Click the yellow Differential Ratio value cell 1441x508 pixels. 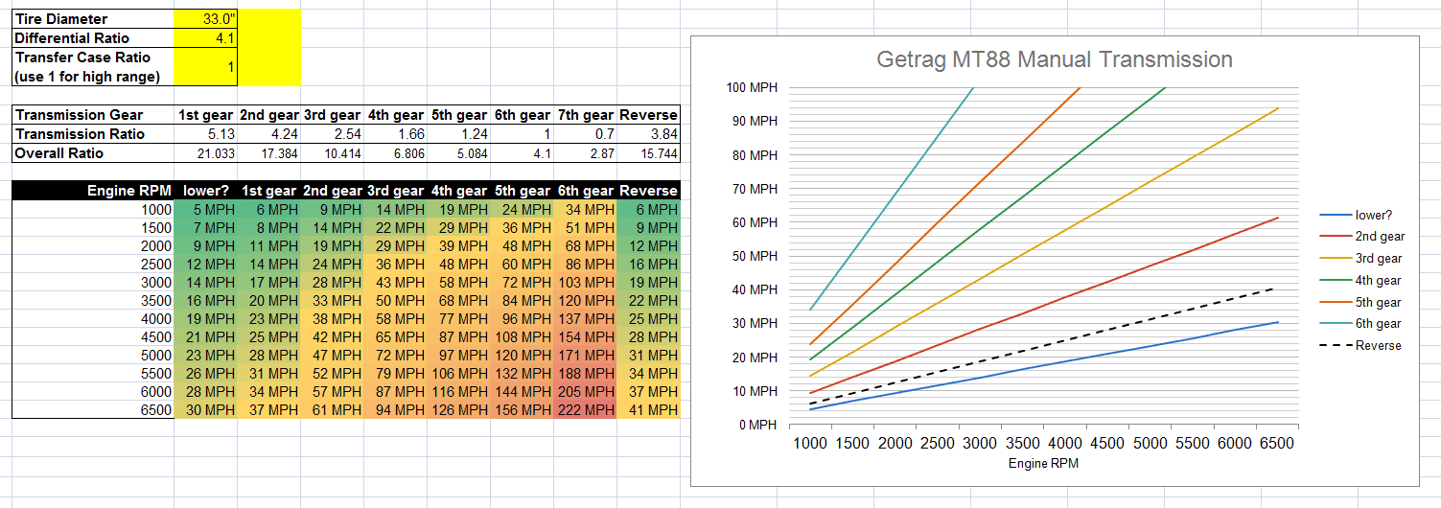pyautogui.click(x=206, y=38)
